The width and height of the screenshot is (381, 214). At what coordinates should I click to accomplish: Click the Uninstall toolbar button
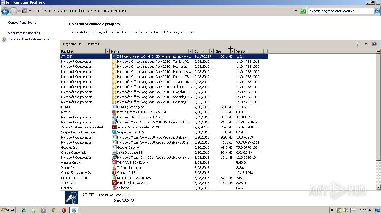point(93,44)
